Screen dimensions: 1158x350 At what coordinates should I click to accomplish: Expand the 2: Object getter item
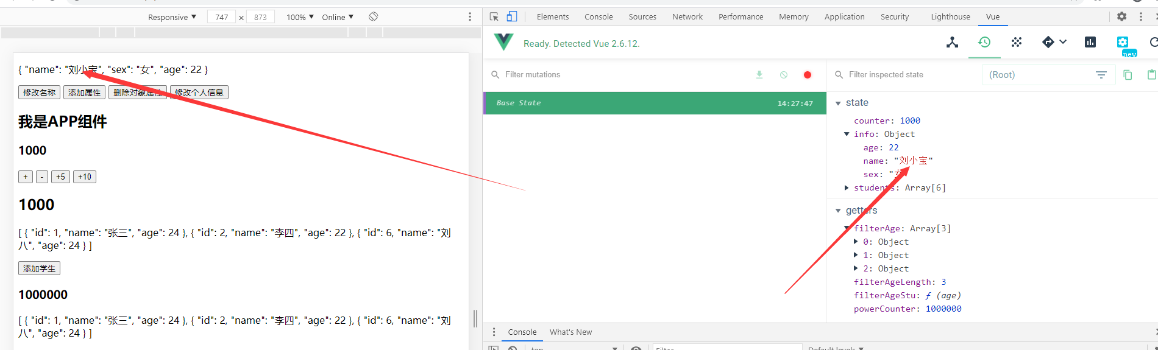pyautogui.click(x=856, y=268)
